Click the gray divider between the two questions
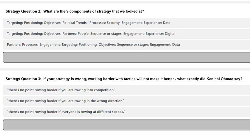This screenshot has width=250, height=132. click(125, 69)
